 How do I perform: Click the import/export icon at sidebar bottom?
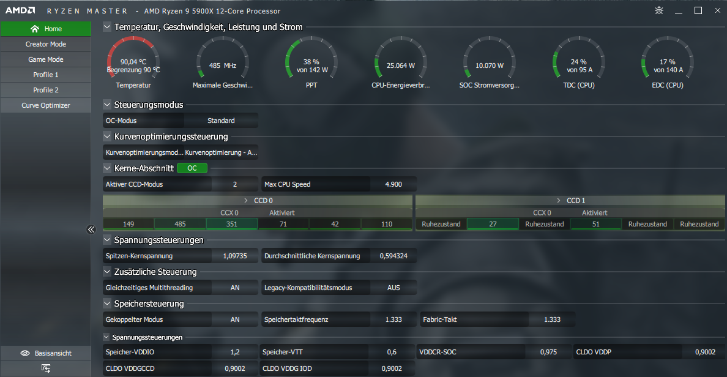pos(45,368)
